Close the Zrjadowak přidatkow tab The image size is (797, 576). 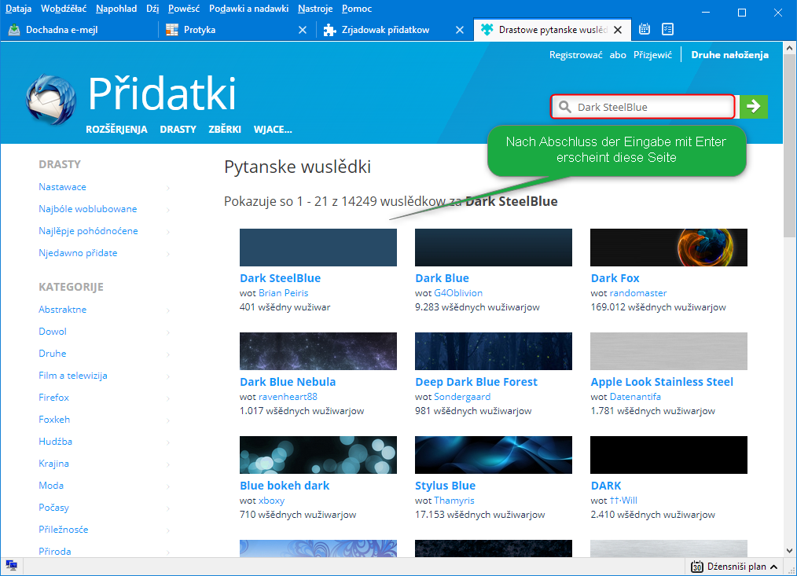[460, 30]
